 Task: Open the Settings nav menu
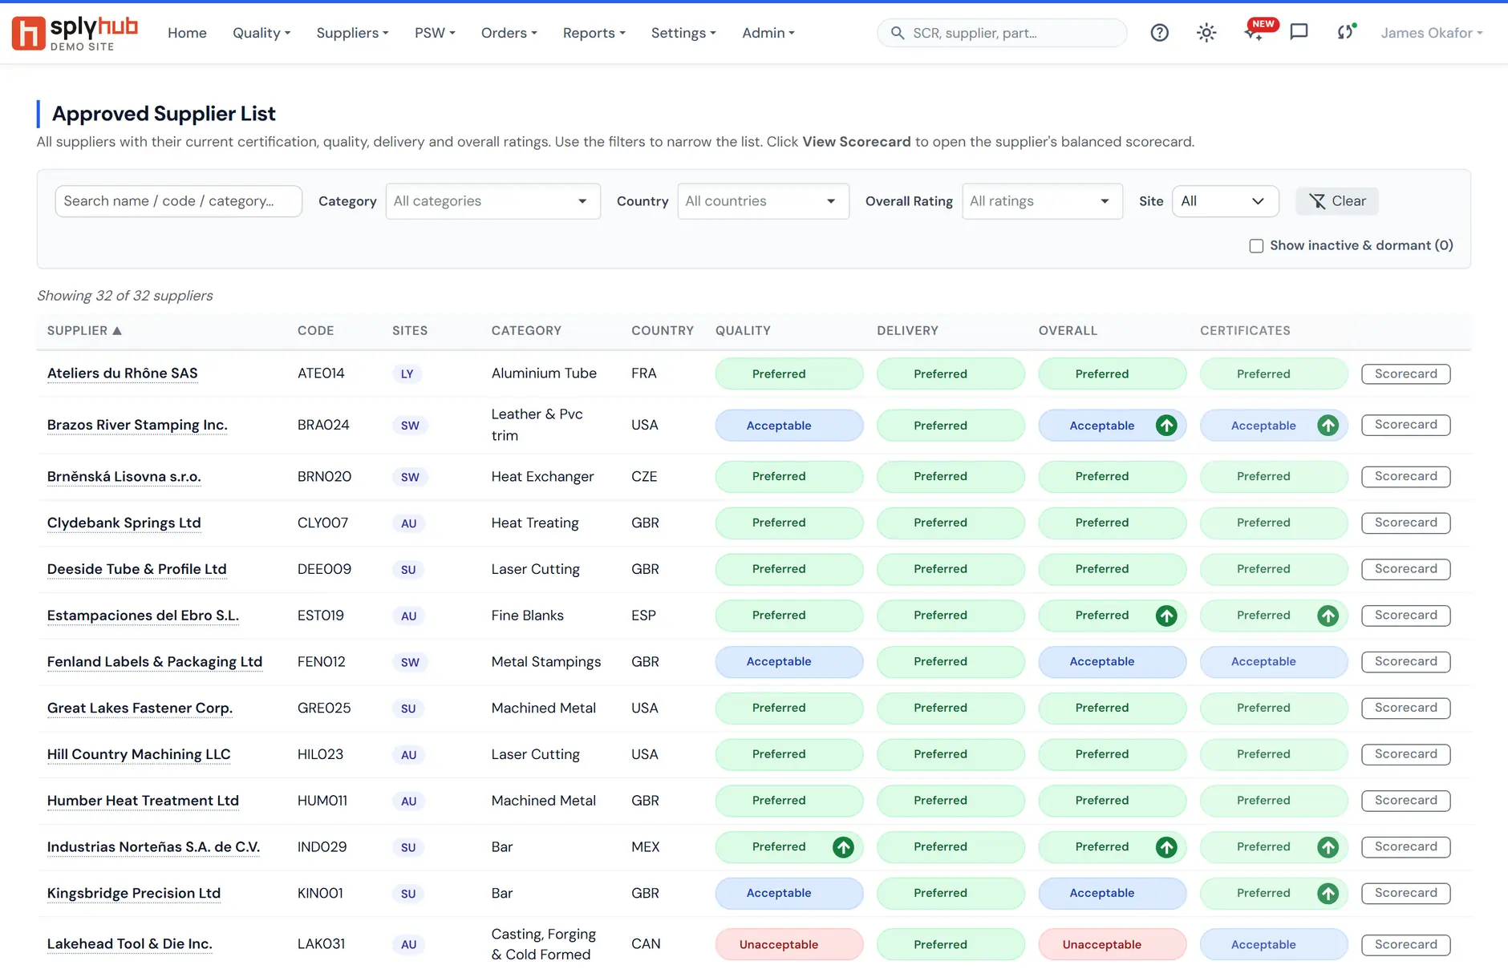pyautogui.click(x=683, y=33)
